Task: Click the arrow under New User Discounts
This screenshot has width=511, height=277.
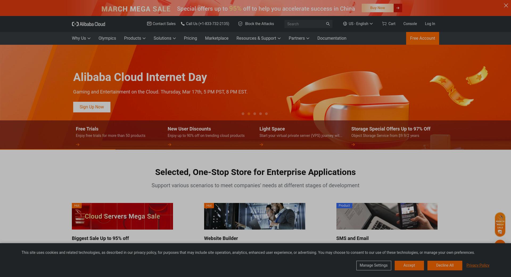Action: coord(170,145)
